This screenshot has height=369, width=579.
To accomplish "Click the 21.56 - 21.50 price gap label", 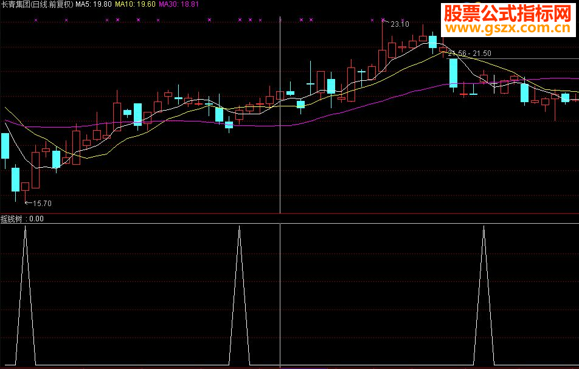I will pyautogui.click(x=470, y=53).
